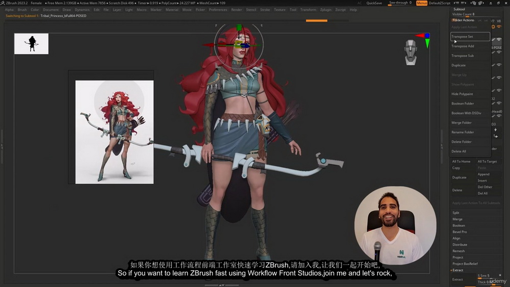Click the orange gear icon in Subtool panel
This screenshot has height=287, width=510.
click(493, 27)
